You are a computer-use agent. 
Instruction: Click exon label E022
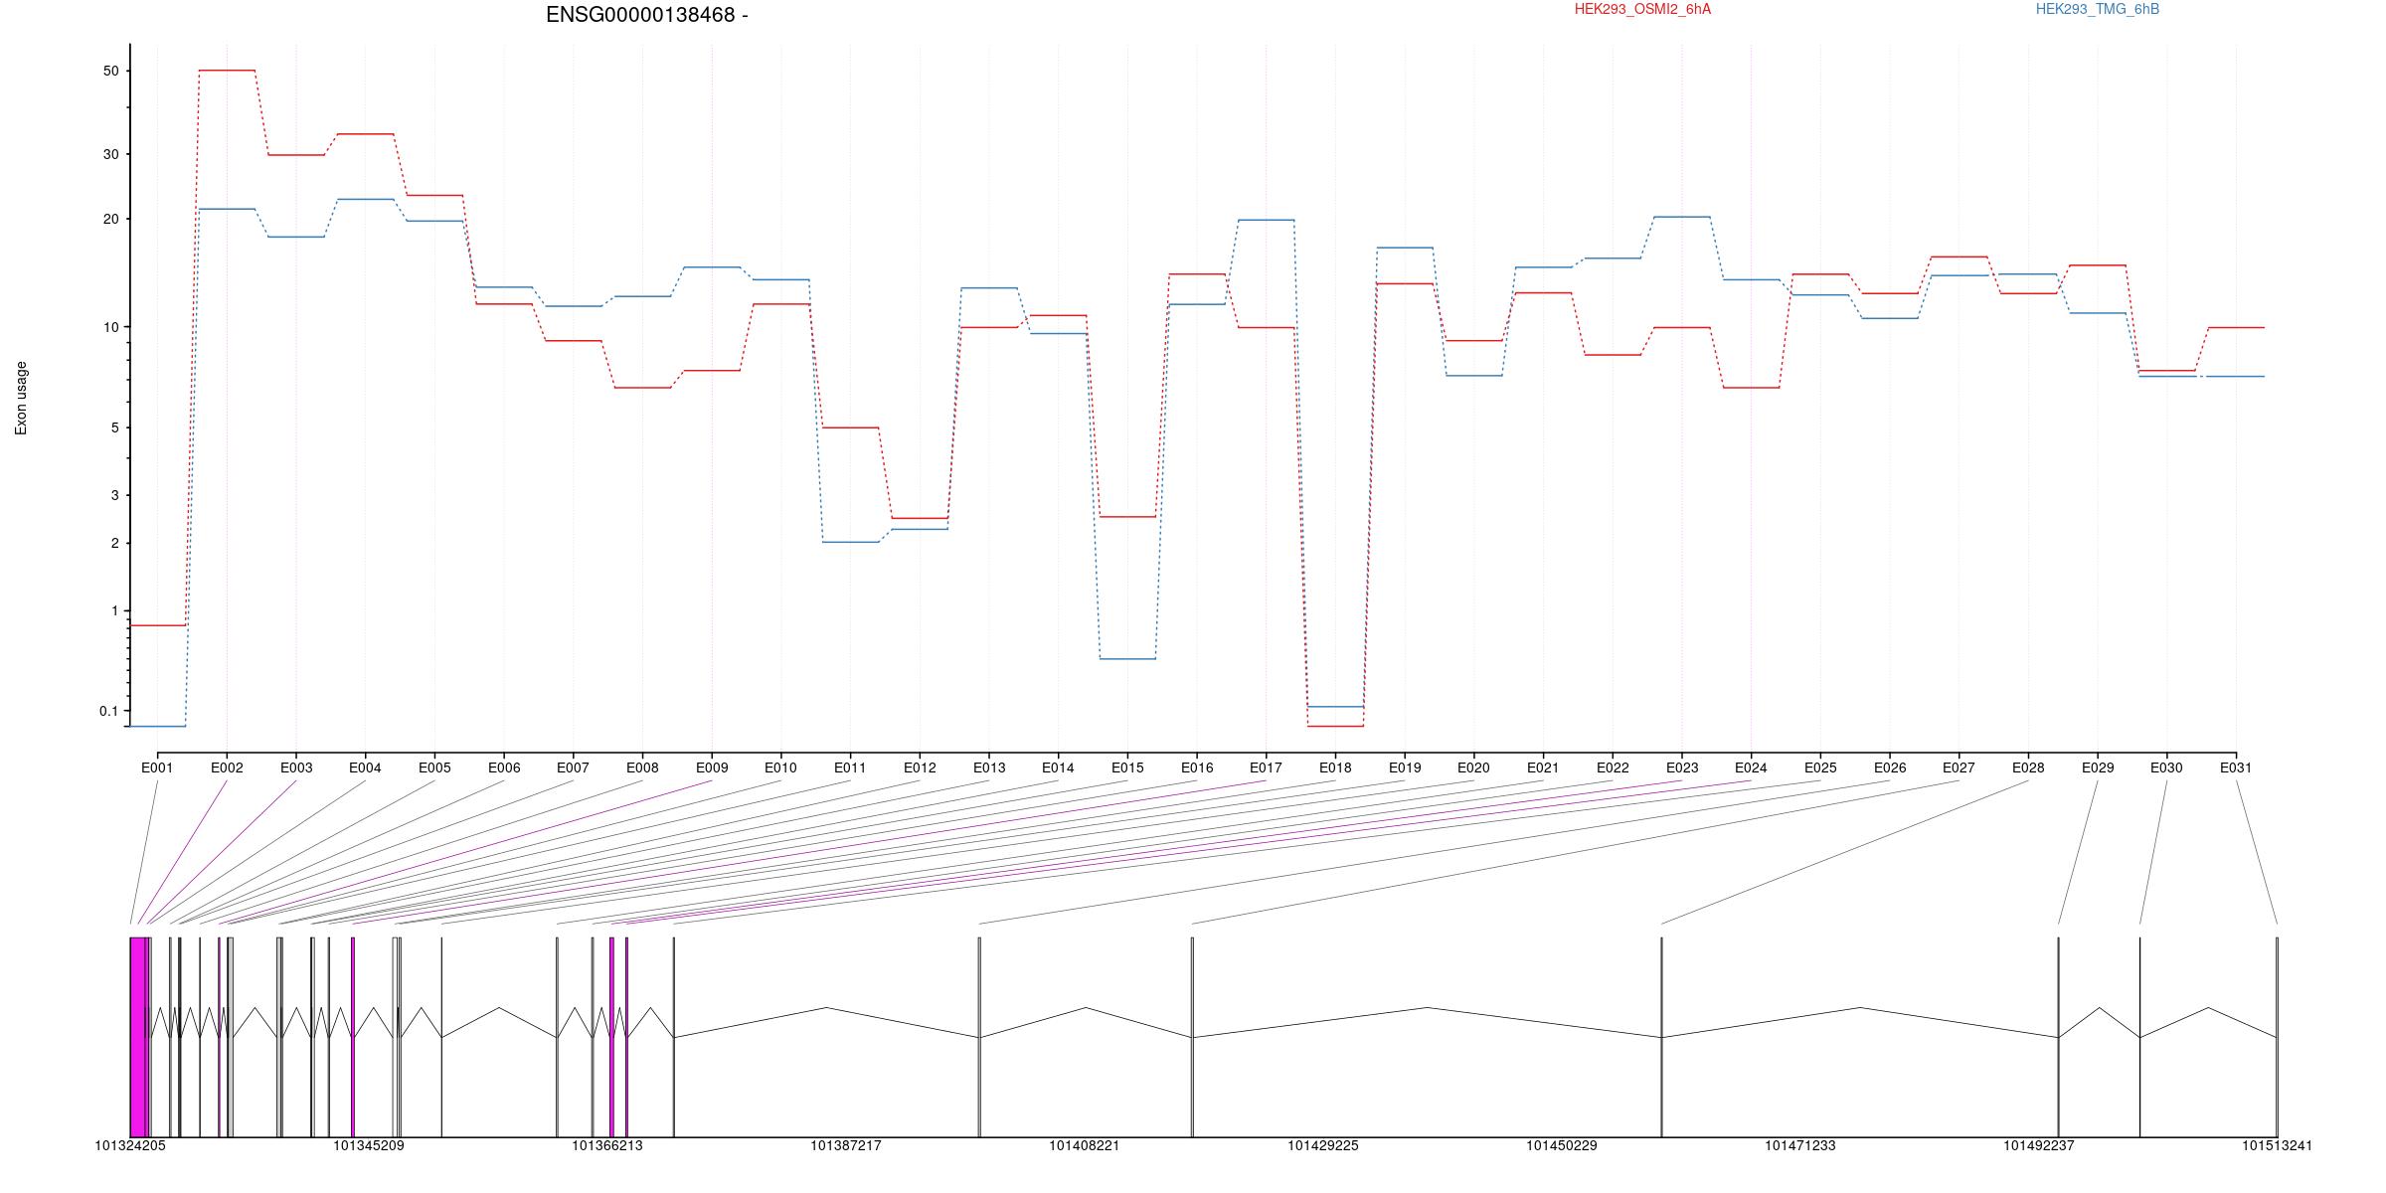pos(1613,767)
